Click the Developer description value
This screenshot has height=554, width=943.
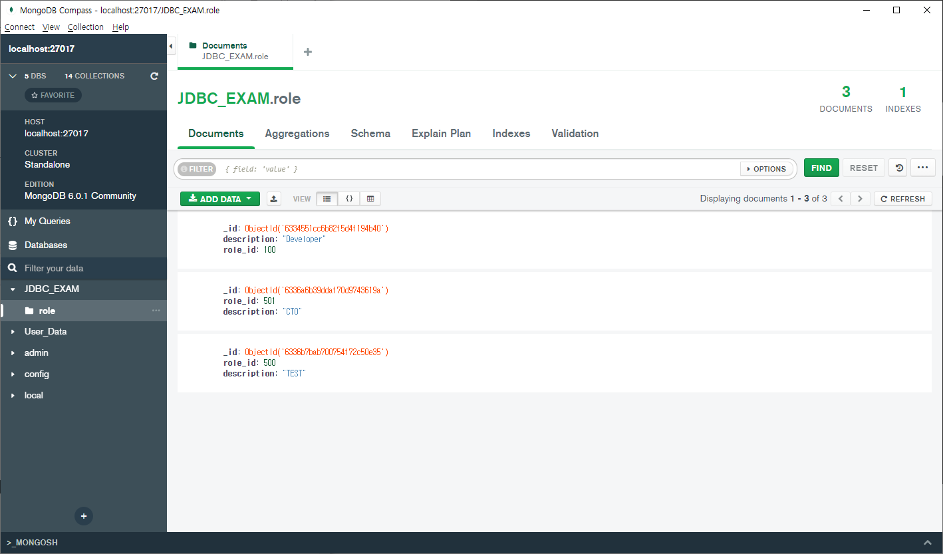pyautogui.click(x=304, y=239)
